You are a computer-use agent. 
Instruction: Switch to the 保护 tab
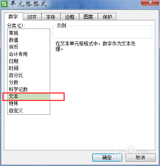107,17
